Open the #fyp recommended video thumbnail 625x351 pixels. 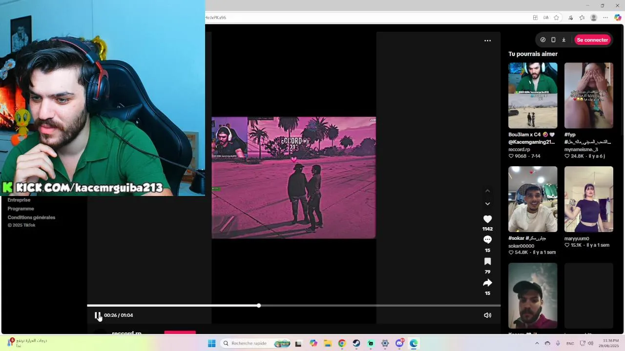pos(589,96)
